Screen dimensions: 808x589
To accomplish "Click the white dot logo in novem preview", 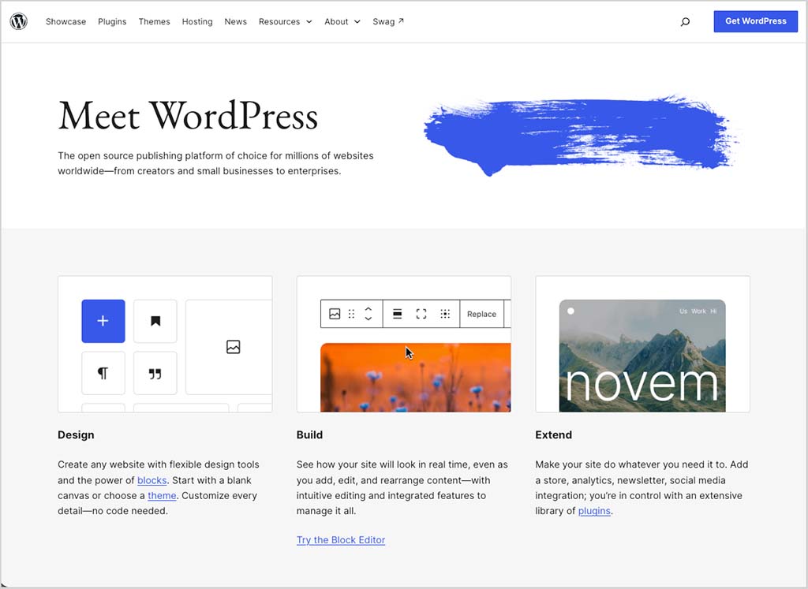I will pyautogui.click(x=570, y=311).
